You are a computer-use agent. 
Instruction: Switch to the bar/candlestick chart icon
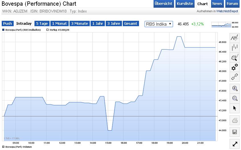pos(235,48)
